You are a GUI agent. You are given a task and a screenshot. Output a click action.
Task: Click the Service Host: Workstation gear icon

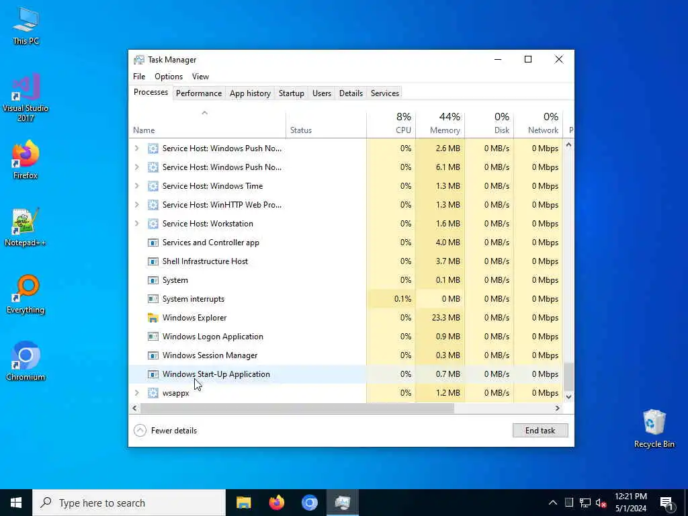tap(153, 223)
